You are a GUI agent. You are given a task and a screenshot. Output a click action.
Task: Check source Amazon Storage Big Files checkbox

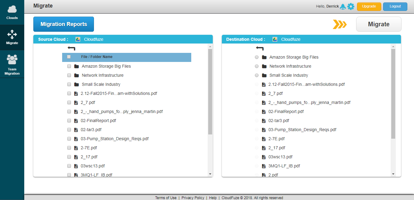point(69,66)
